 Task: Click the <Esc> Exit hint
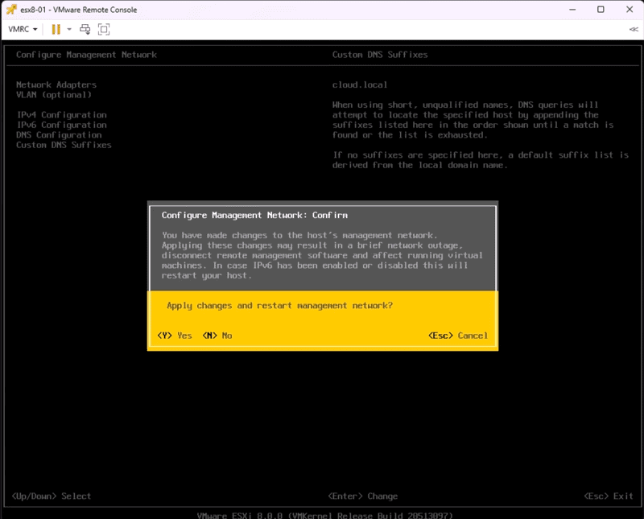pos(609,496)
